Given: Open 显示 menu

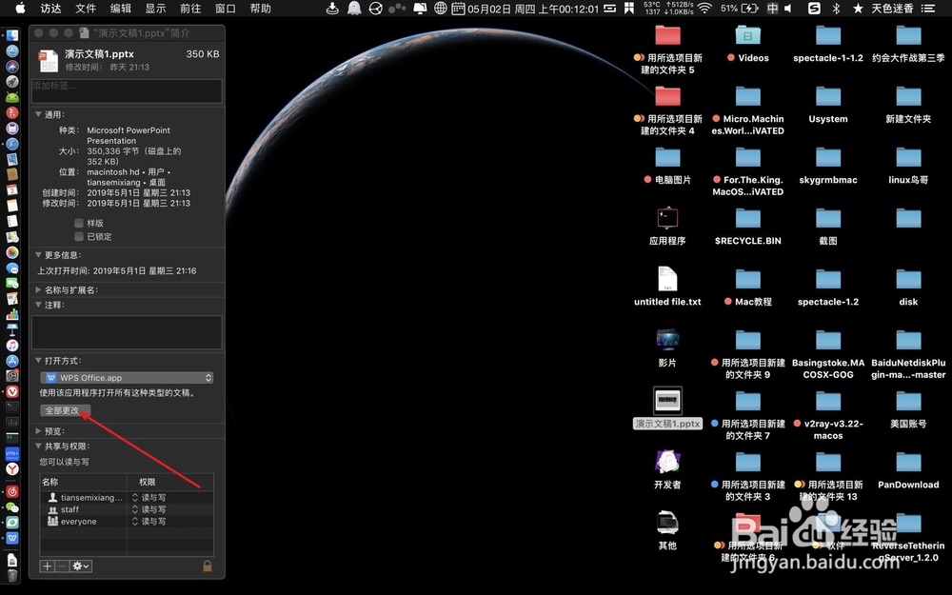Looking at the screenshot, I should tap(155, 9).
